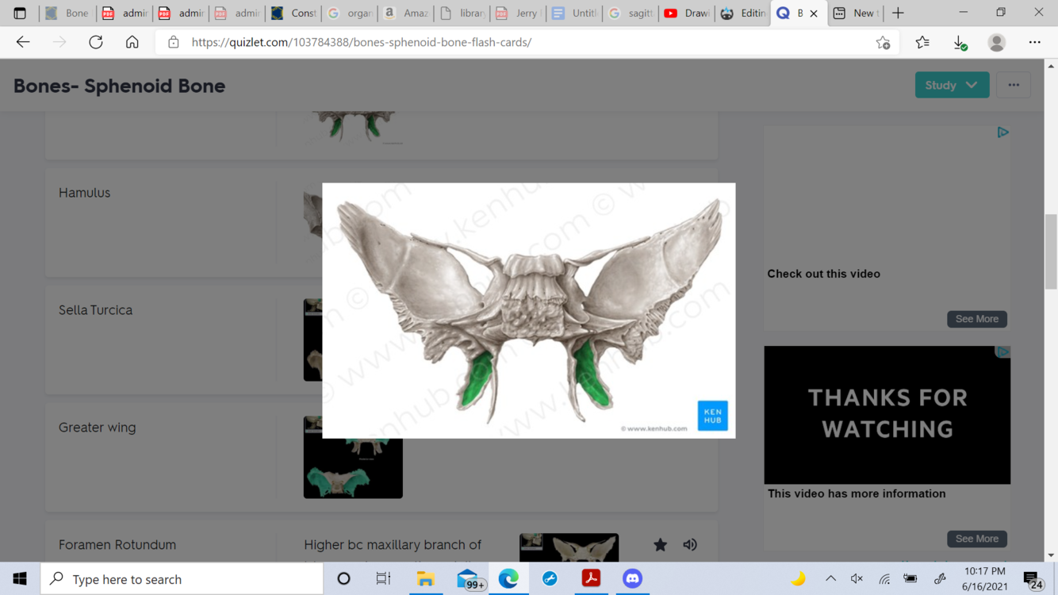
Task: Select the Sella Turcica term text
Action: click(95, 310)
